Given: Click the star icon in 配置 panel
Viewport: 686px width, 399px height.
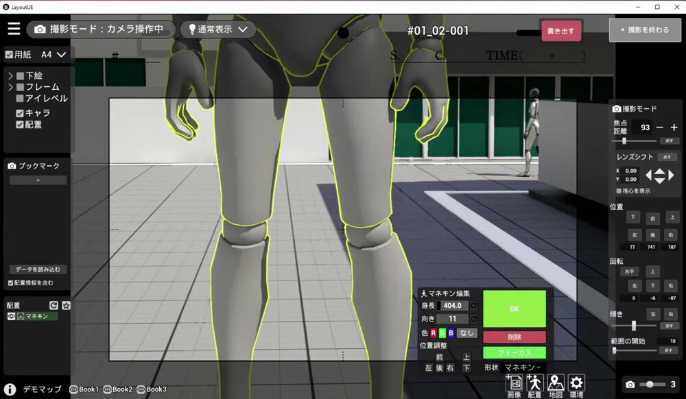Looking at the screenshot, I should pos(66,305).
